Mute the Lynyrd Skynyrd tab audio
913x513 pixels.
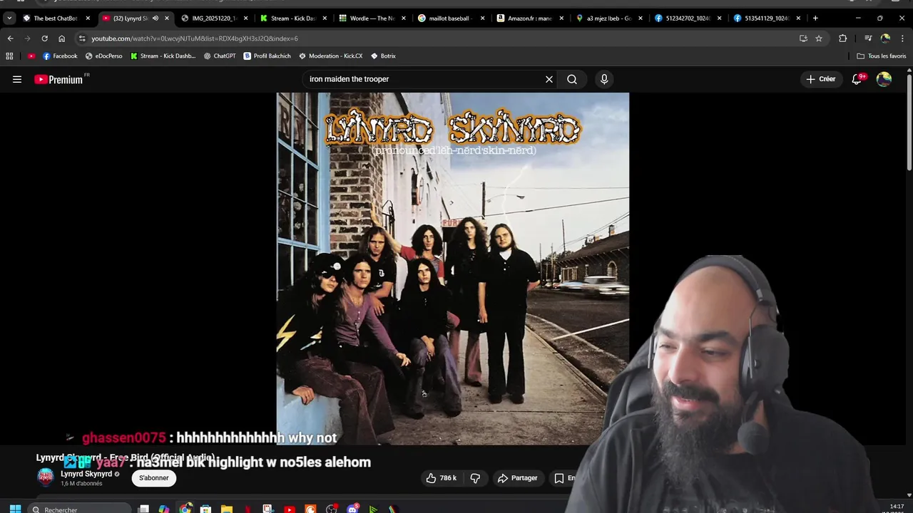coord(155,18)
